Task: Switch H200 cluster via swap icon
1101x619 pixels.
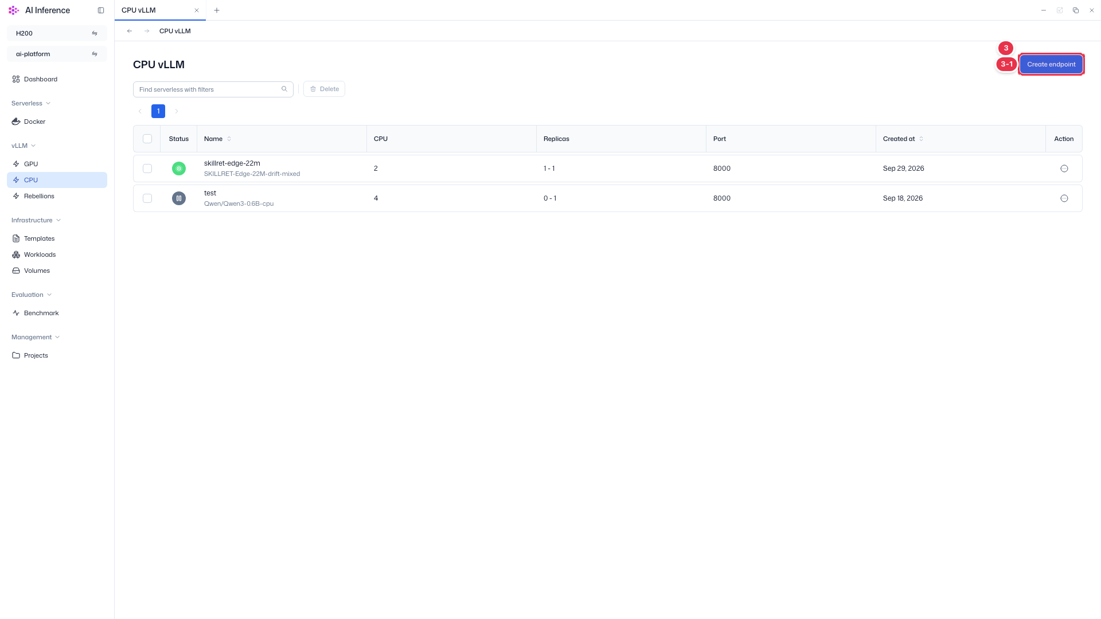Action: click(95, 33)
